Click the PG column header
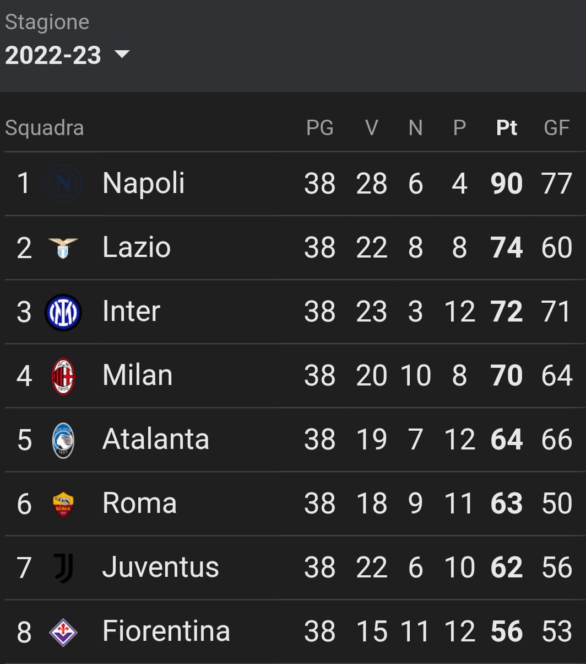Viewport: 586px width, 664px height. click(x=320, y=128)
